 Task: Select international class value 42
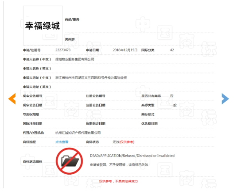tap(172, 50)
